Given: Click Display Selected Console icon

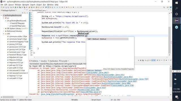Looking at the screenshot, I should coord(160,60).
